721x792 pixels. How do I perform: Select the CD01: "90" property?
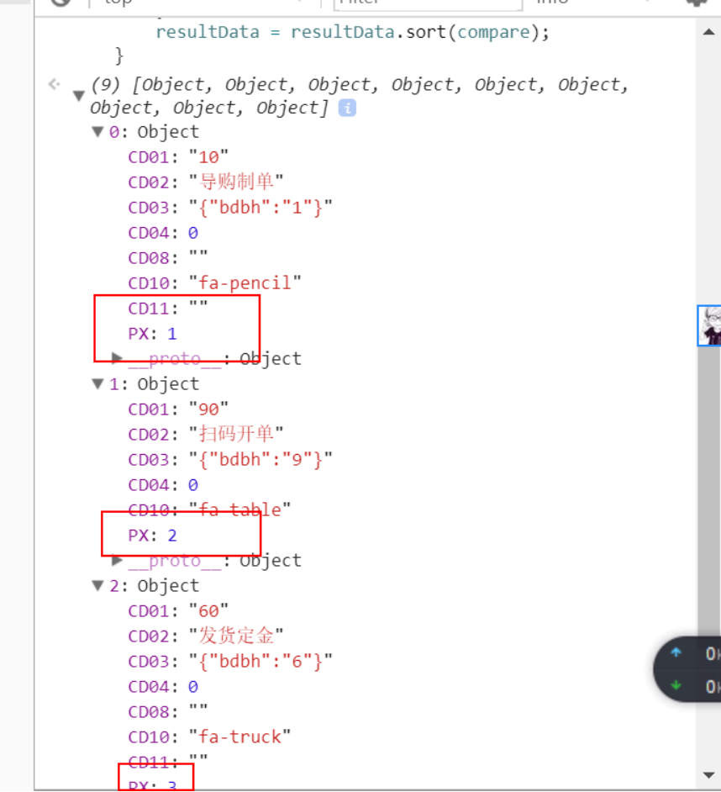tap(178, 409)
